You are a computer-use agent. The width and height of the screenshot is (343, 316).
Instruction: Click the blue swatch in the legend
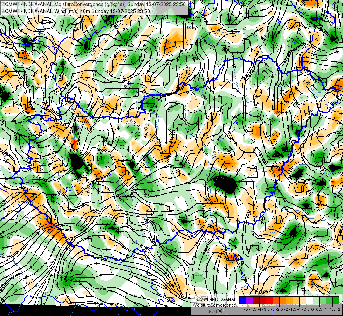(243, 301)
